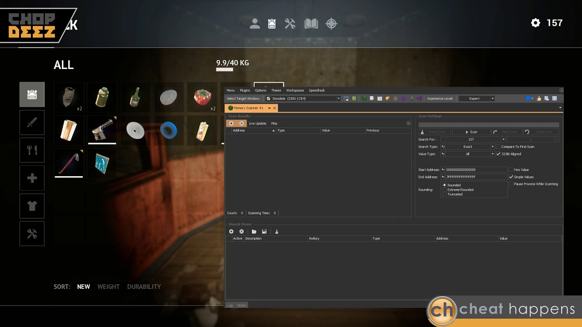This screenshot has height=327, width=582.
Task: Select the tools wrench category in sidebar
Action: pyautogui.click(x=32, y=233)
